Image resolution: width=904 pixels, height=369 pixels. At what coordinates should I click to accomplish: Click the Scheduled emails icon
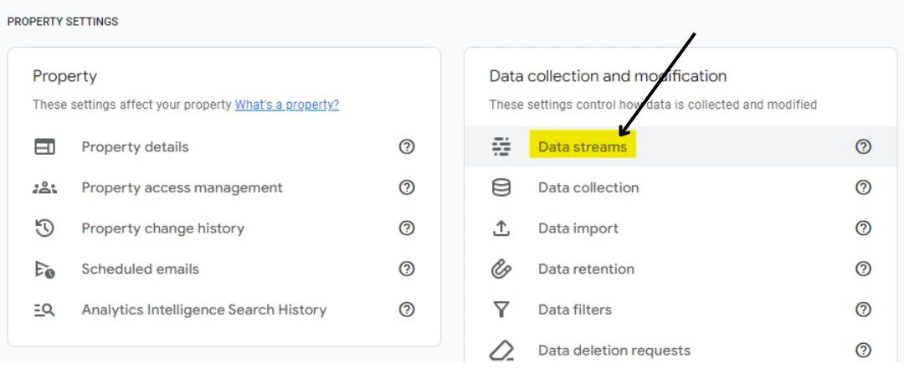tap(44, 269)
